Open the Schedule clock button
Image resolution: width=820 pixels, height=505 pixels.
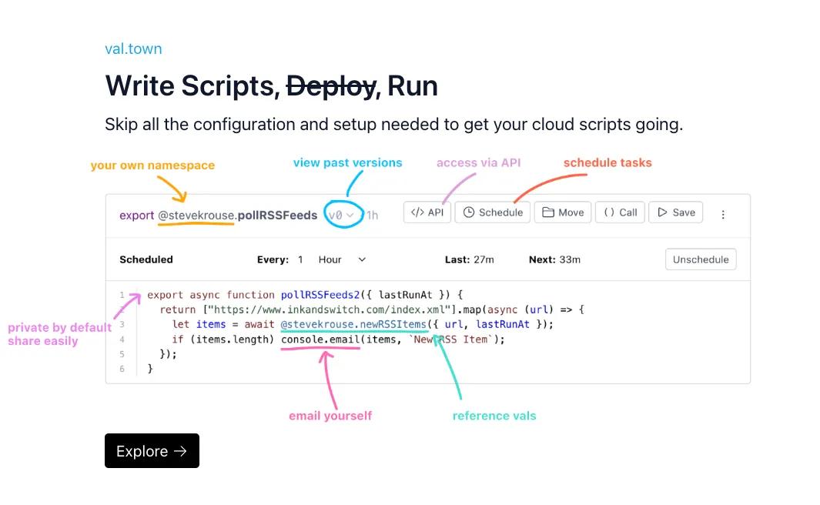coord(492,212)
